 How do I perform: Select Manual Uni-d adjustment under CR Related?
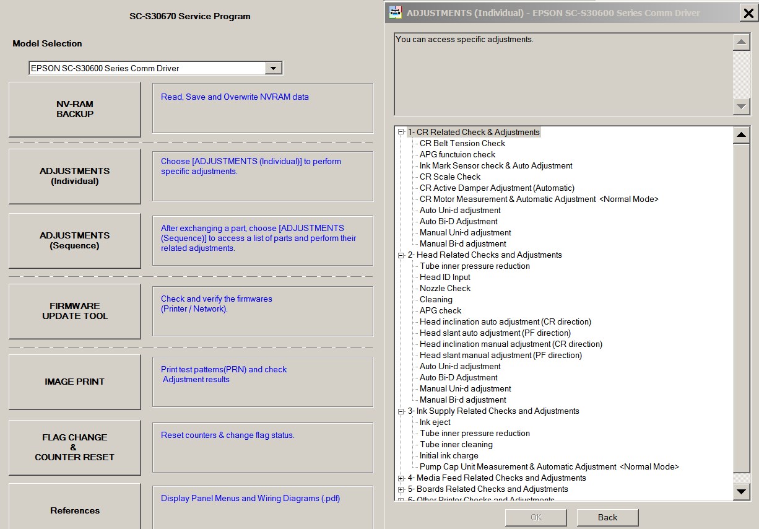pyautogui.click(x=466, y=232)
